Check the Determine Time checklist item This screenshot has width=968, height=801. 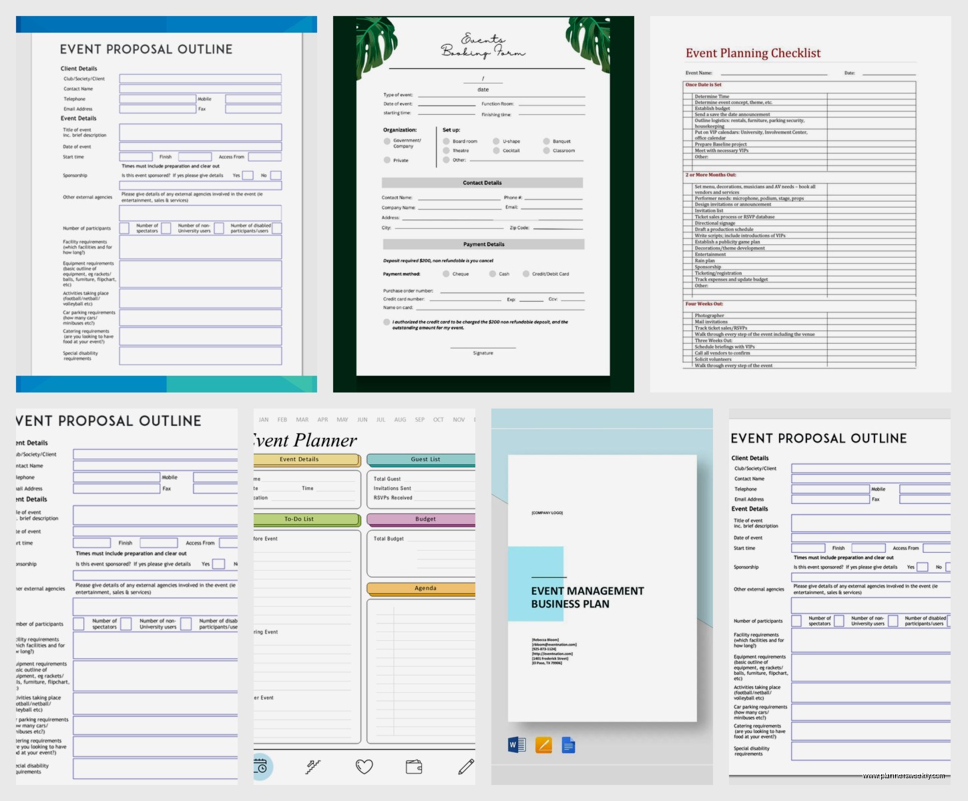(x=690, y=96)
